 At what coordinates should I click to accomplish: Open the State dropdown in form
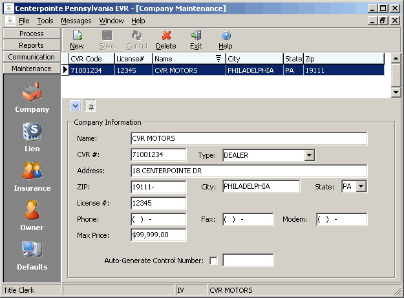click(361, 187)
